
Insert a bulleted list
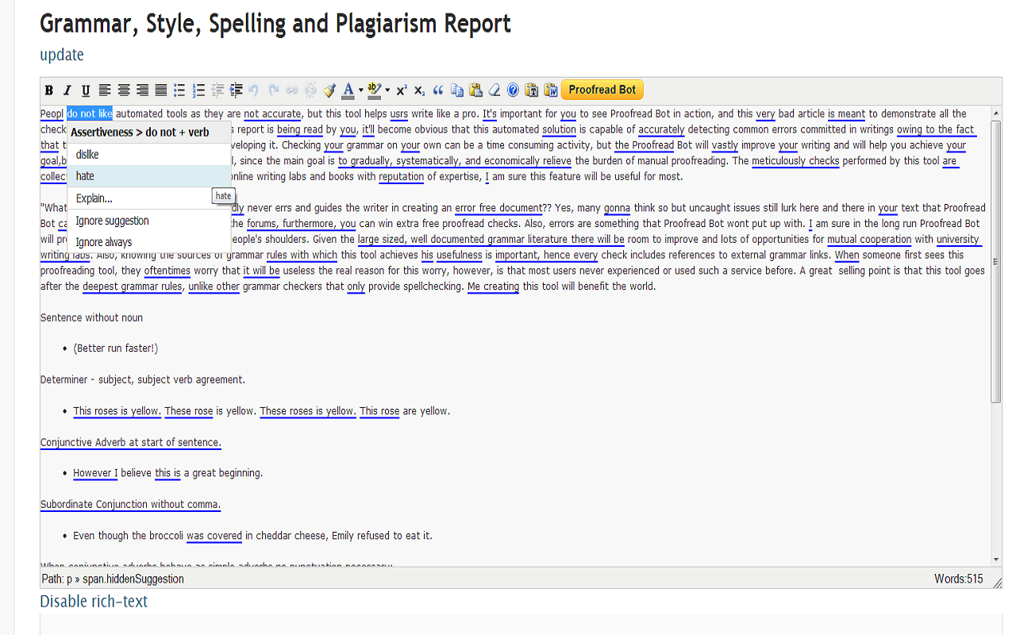[179, 90]
